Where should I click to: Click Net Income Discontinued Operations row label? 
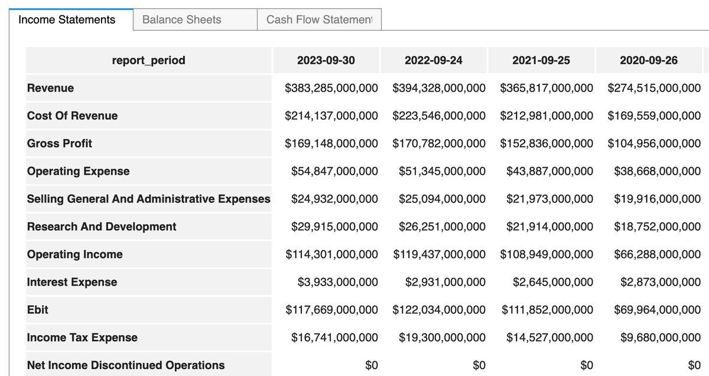click(126, 365)
